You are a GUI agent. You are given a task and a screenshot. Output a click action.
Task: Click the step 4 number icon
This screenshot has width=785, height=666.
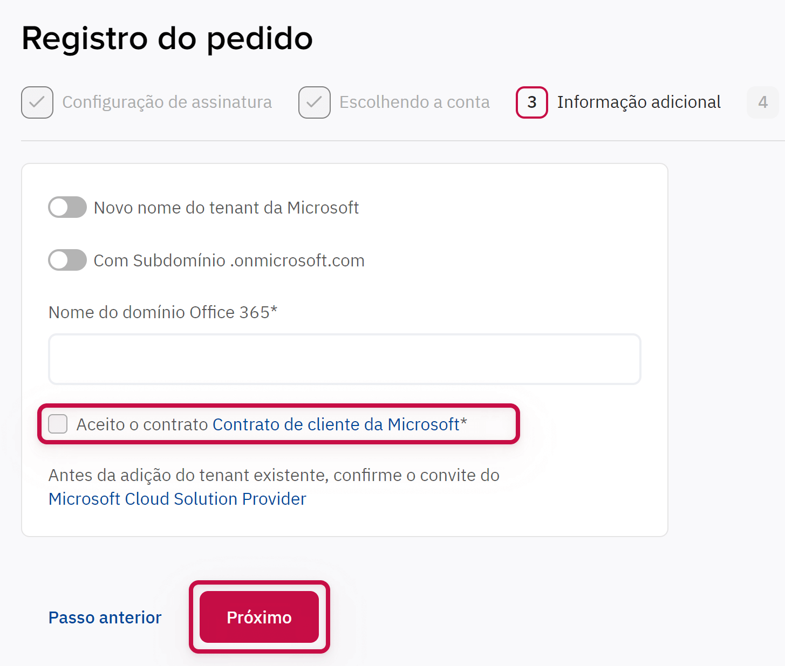pyautogui.click(x=762, y=102)
